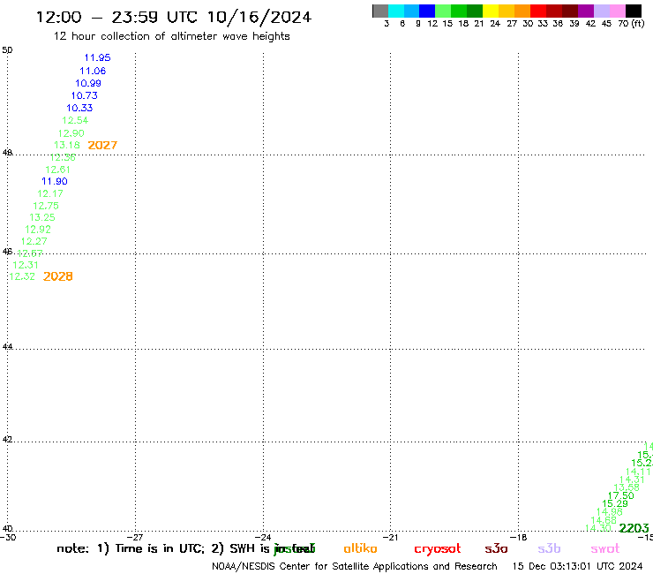Screen dimensions: 653x574
Task: Click the longitude axis label -24
Action: pos(263,538)
